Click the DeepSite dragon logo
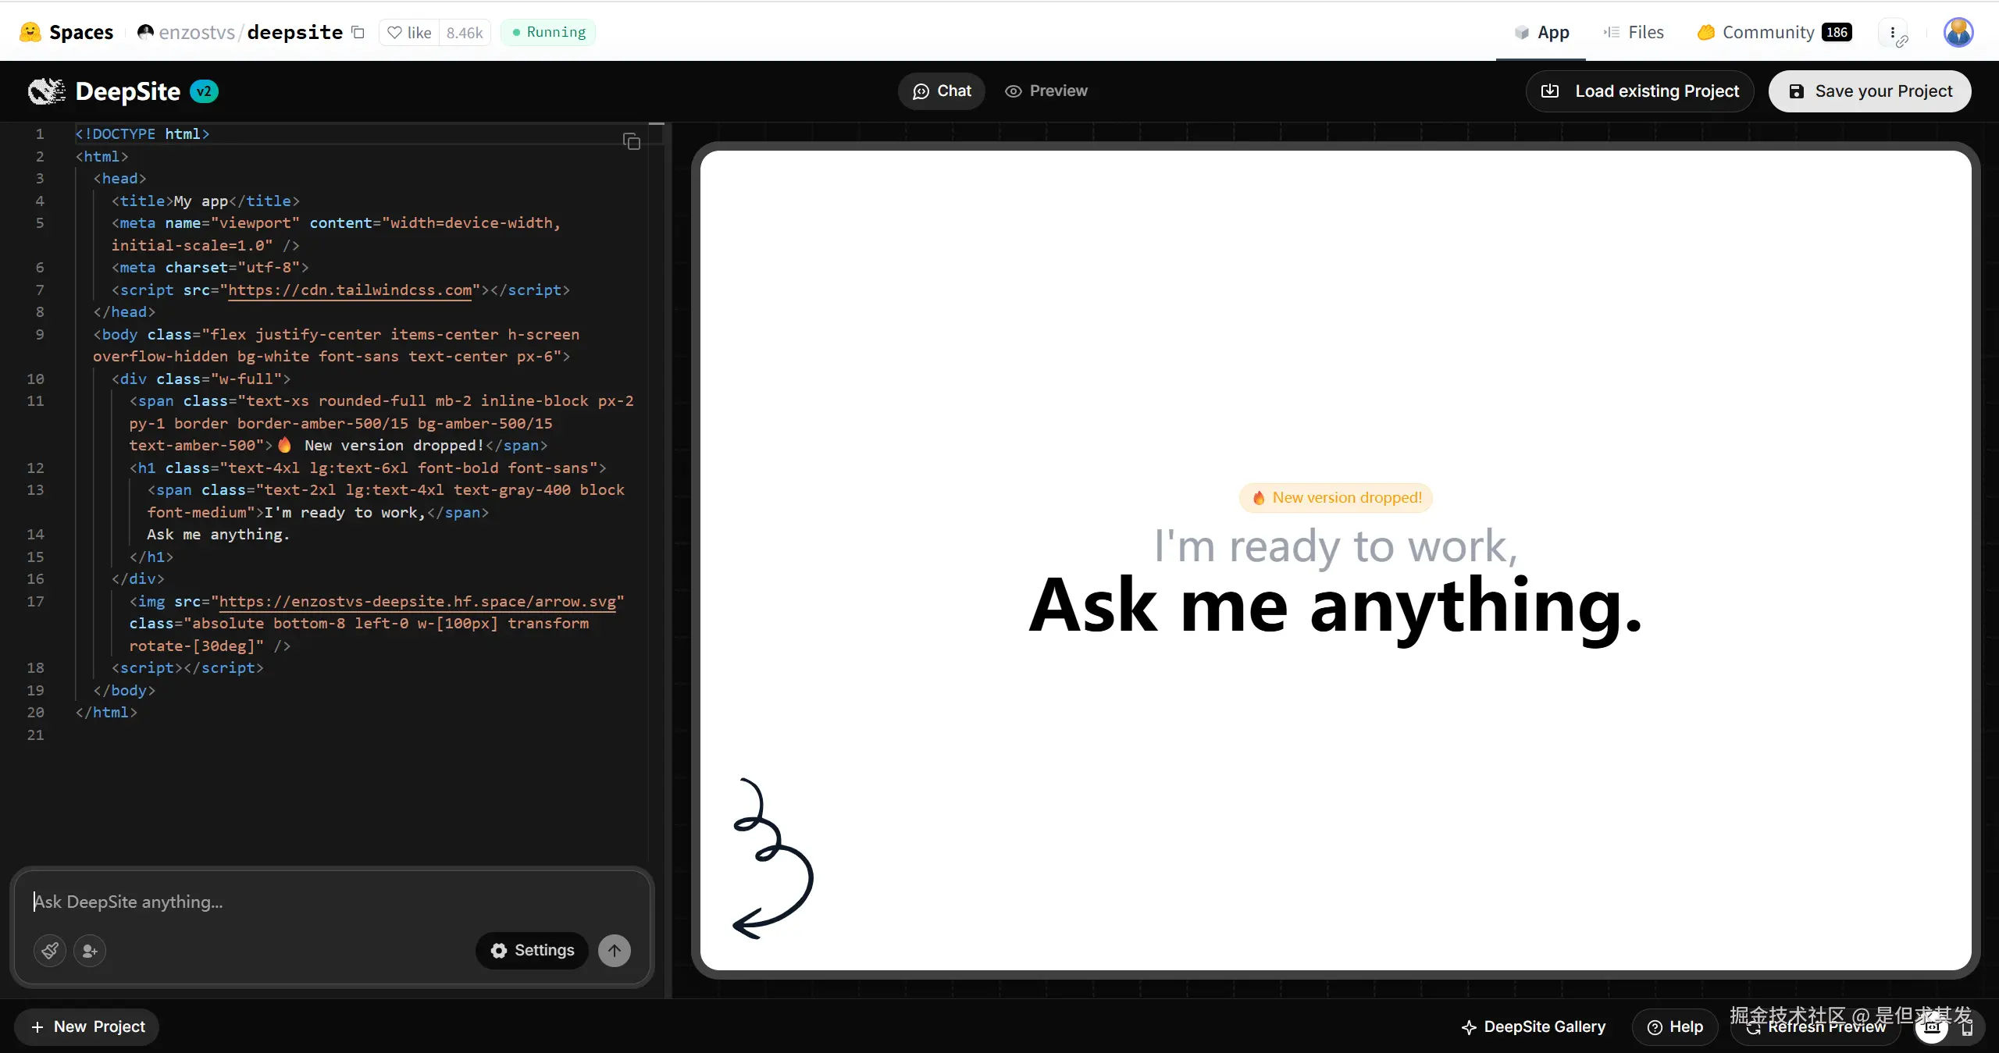 pos(47,91)
